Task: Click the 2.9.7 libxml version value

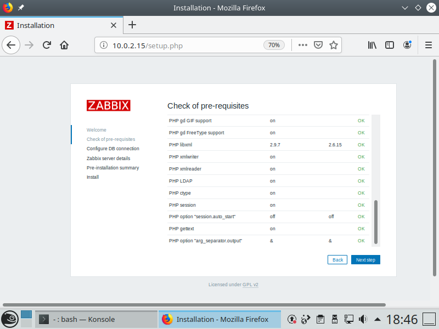Action: pyautogui.click(x=275, y=145)
